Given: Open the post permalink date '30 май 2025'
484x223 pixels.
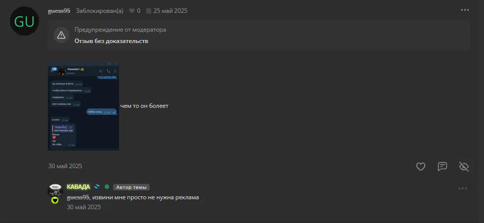Looking at the screenshot, I should 65,166.
